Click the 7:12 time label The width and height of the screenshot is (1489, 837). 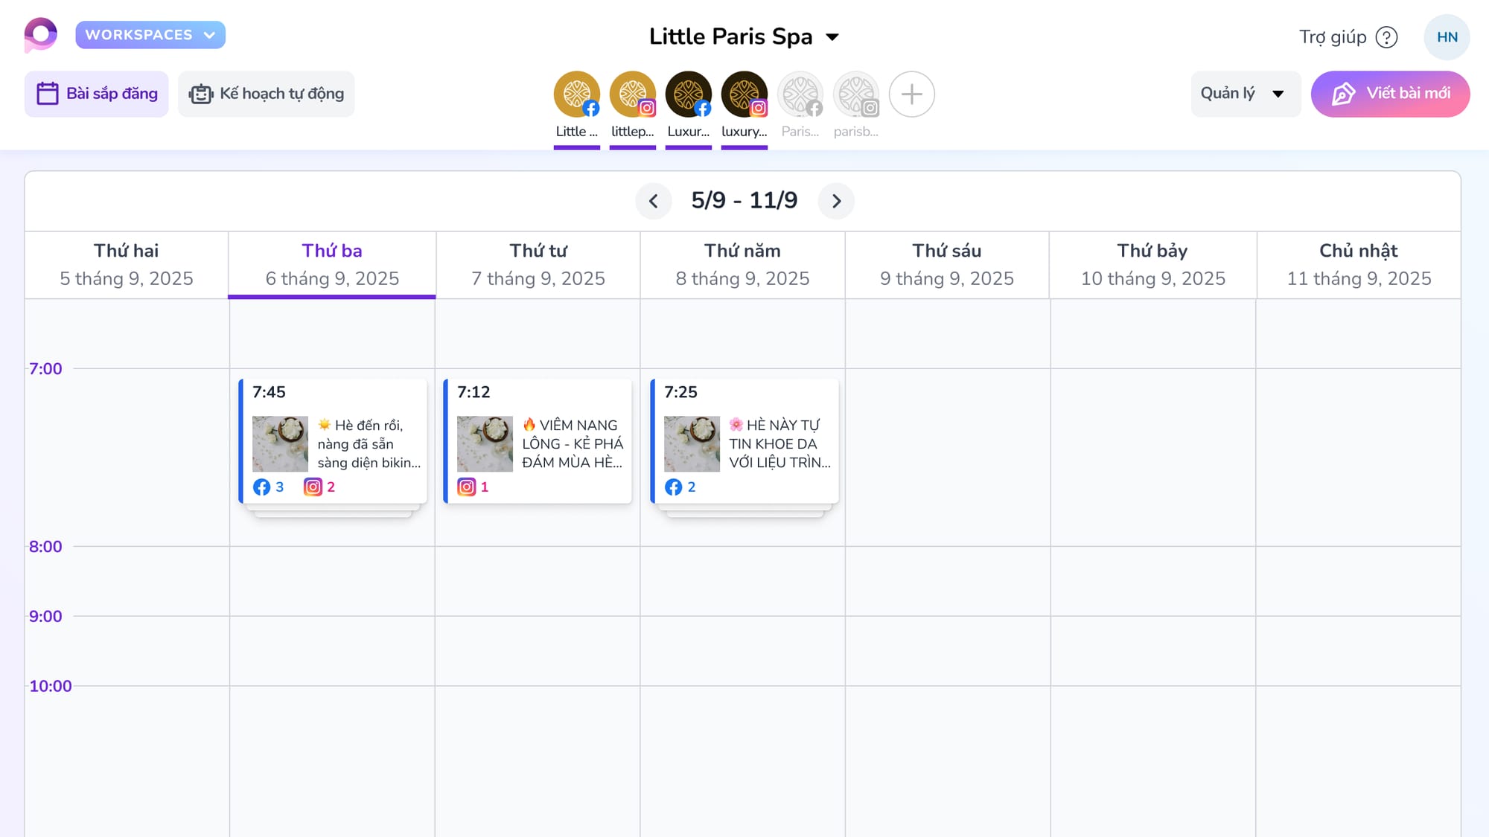[x=474, y=392]
